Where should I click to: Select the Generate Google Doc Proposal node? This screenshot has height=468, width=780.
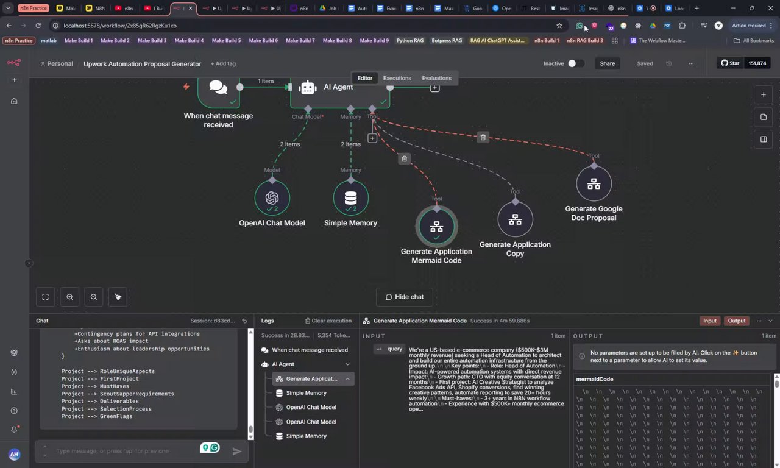pyautogui.click(x=594, y=183)
